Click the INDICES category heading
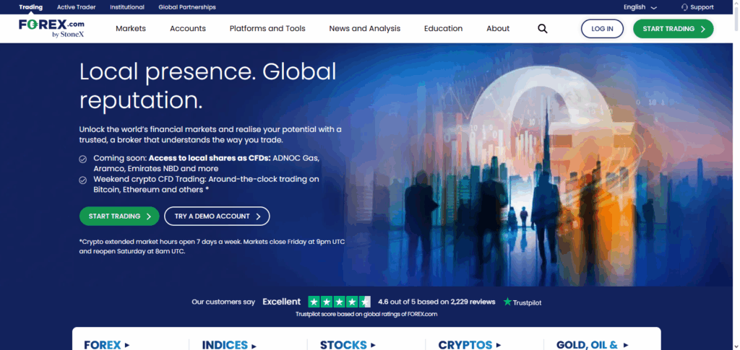 click(x=225, y=345)
